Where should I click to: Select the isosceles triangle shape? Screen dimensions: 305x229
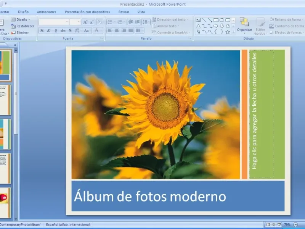point(198,26)
